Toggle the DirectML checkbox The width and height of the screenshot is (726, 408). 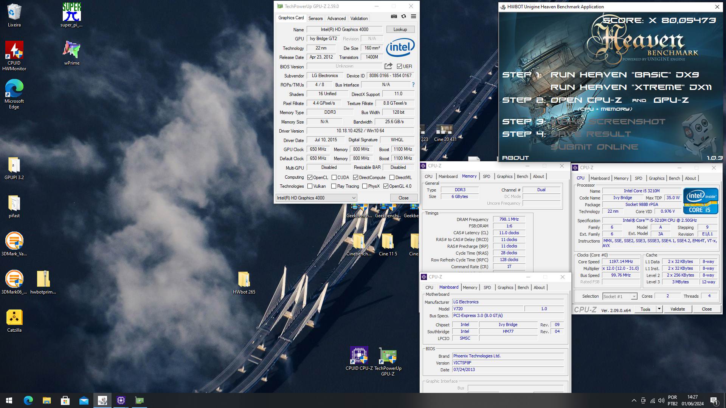coord(392,178)
